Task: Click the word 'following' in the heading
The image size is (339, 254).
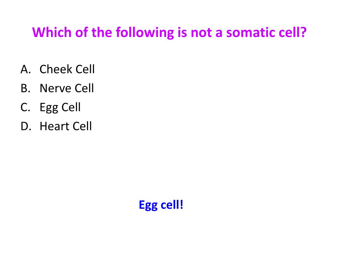Action: (x=145, y=33)
